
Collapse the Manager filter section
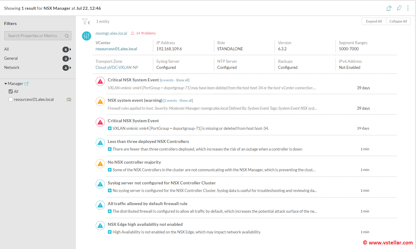pos(6,84)
